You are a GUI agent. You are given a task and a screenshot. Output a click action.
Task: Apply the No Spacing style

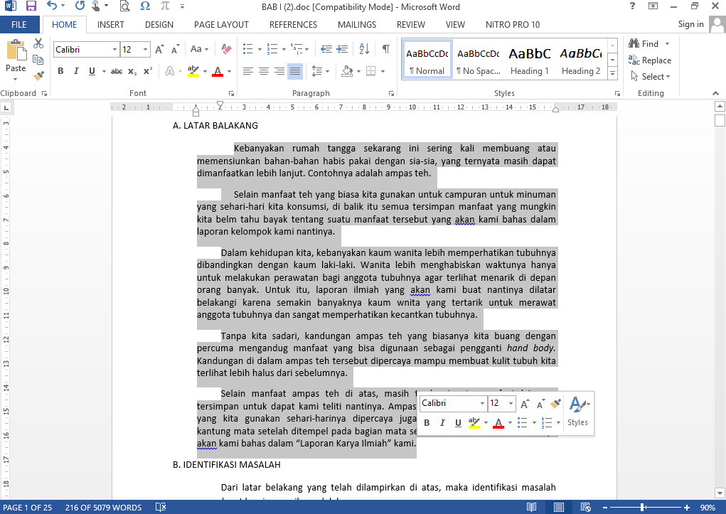coord(479,60)
